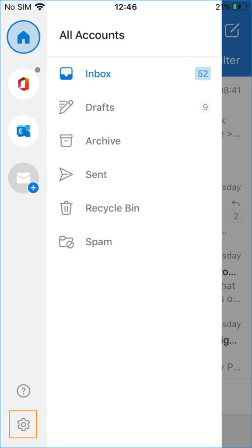
Task: Tap the 12:46 clock display
Action: (126, 7)
